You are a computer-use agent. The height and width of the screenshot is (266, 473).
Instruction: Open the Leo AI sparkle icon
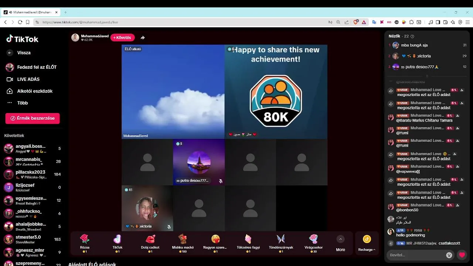click(x=453, y=22)
